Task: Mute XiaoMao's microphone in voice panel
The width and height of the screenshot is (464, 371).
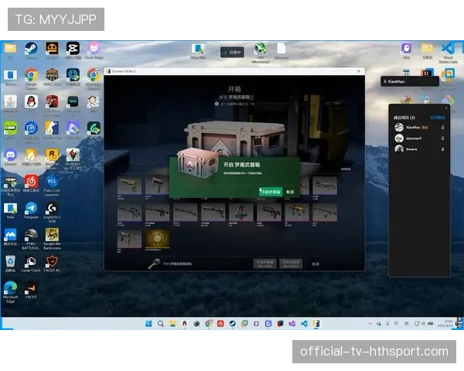Action: (x=442, y=128)
